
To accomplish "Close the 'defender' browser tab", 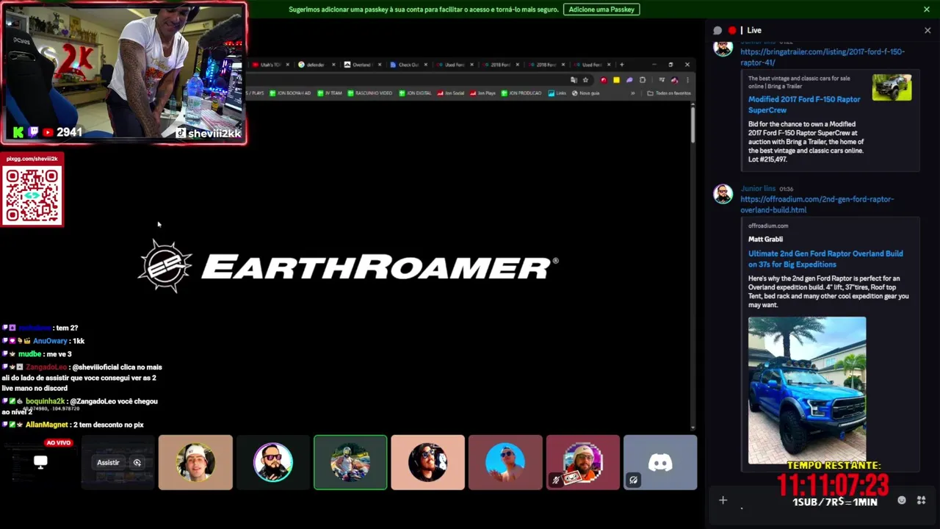I will 333,65.
